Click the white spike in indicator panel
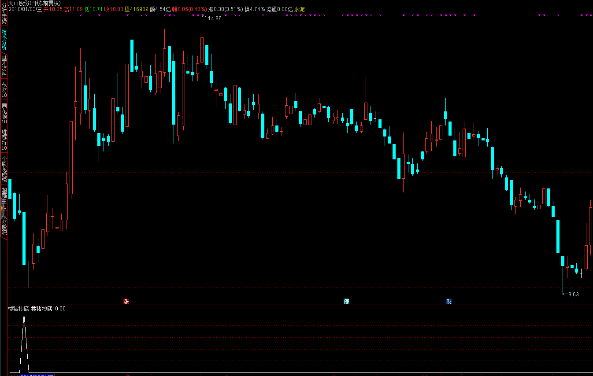593x376 pixels. coord(24,343)
